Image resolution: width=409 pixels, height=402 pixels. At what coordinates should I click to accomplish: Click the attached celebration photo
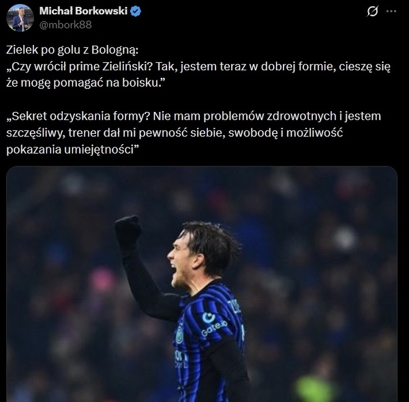pyautogui.click(x=202, y=284)
